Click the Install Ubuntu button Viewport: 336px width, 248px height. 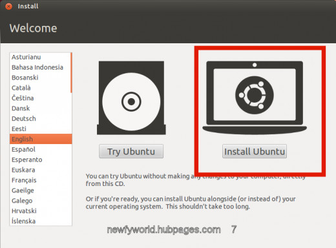tap(255, 151)
